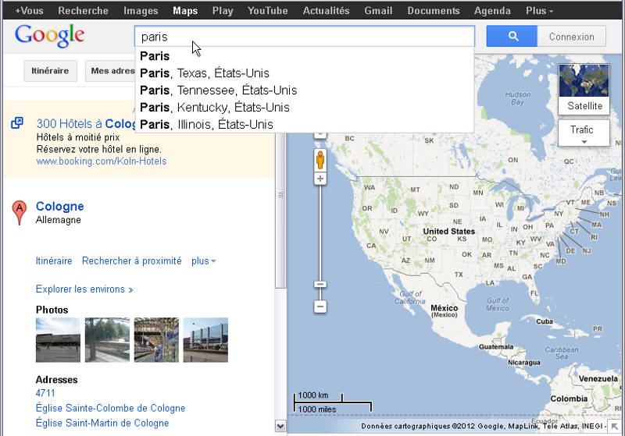Open the Trafic layer dropdown

(x=584, y=133)
